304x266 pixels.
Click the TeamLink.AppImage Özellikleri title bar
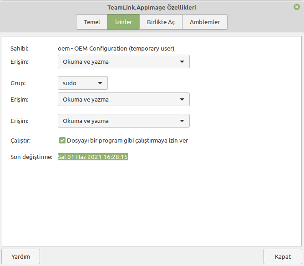click(152, 7)
